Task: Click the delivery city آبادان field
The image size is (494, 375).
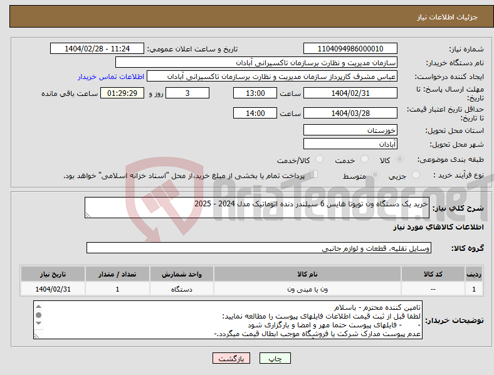Action: click(350, 144)
